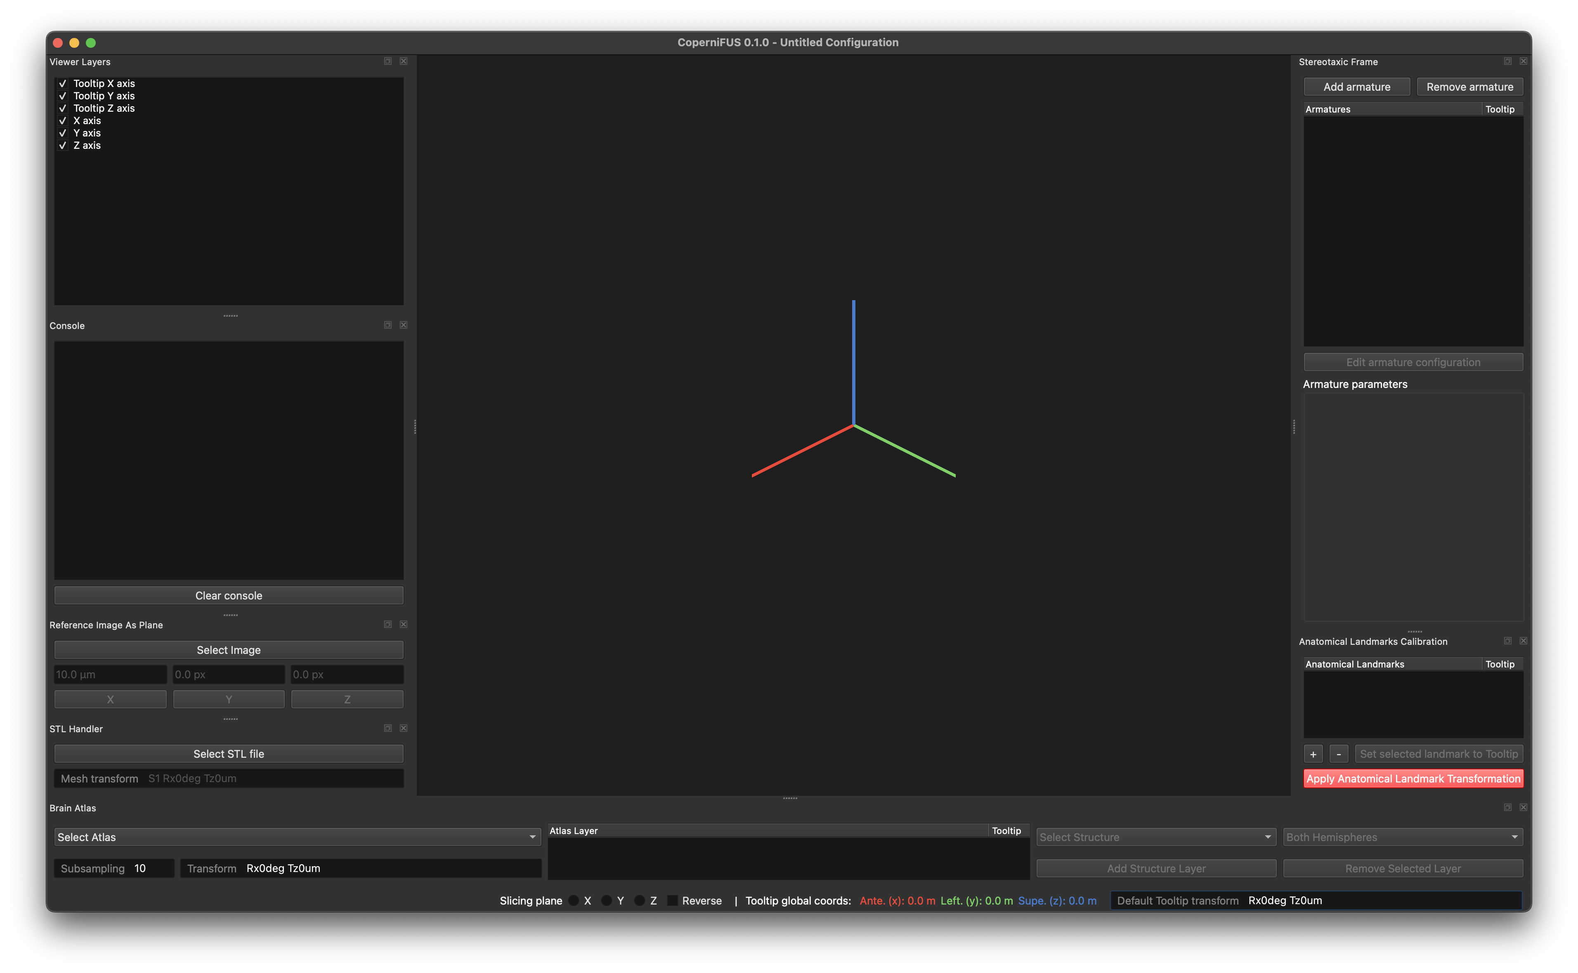This screenshot has width=1578, height=973.
Task: Float the Console panel
Action: [388, 325]
